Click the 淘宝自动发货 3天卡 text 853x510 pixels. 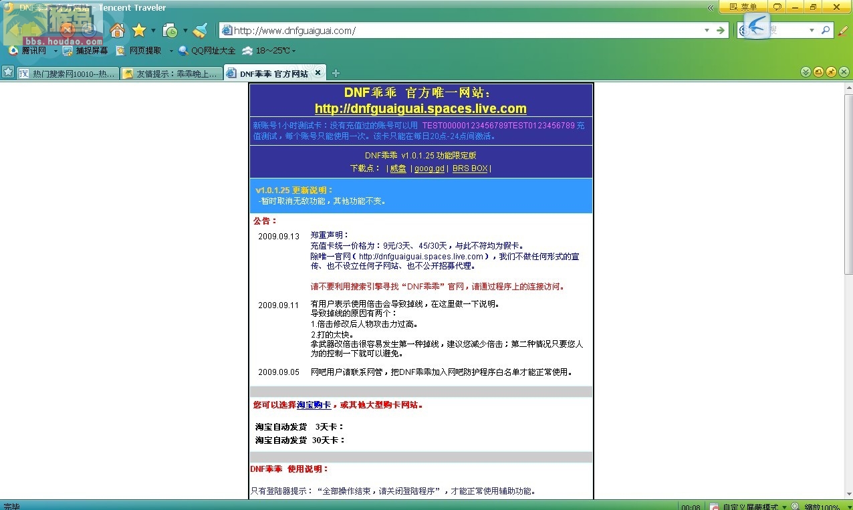[x=299, y=426]
